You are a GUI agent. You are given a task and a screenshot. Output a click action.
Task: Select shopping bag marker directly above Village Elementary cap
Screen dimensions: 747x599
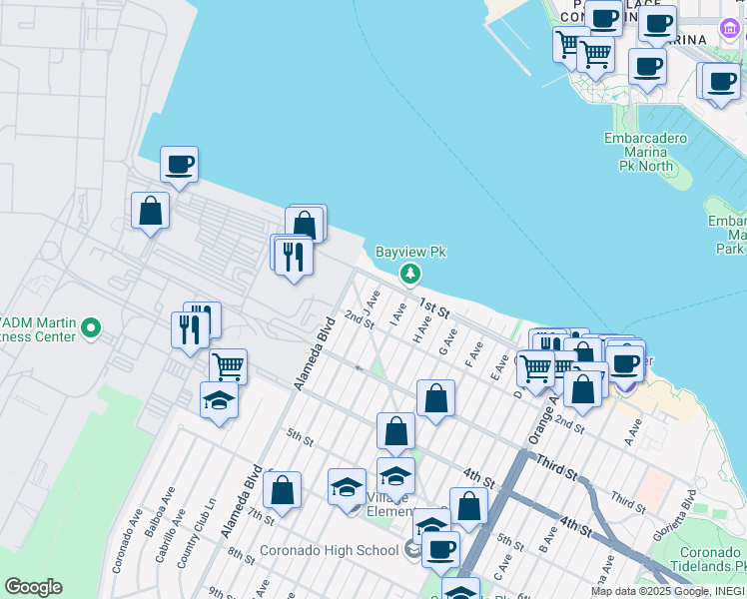(x=395, y=433)
